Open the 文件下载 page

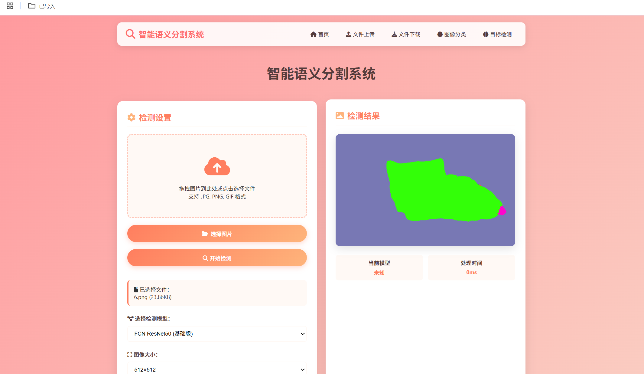[x=406, y=34]
